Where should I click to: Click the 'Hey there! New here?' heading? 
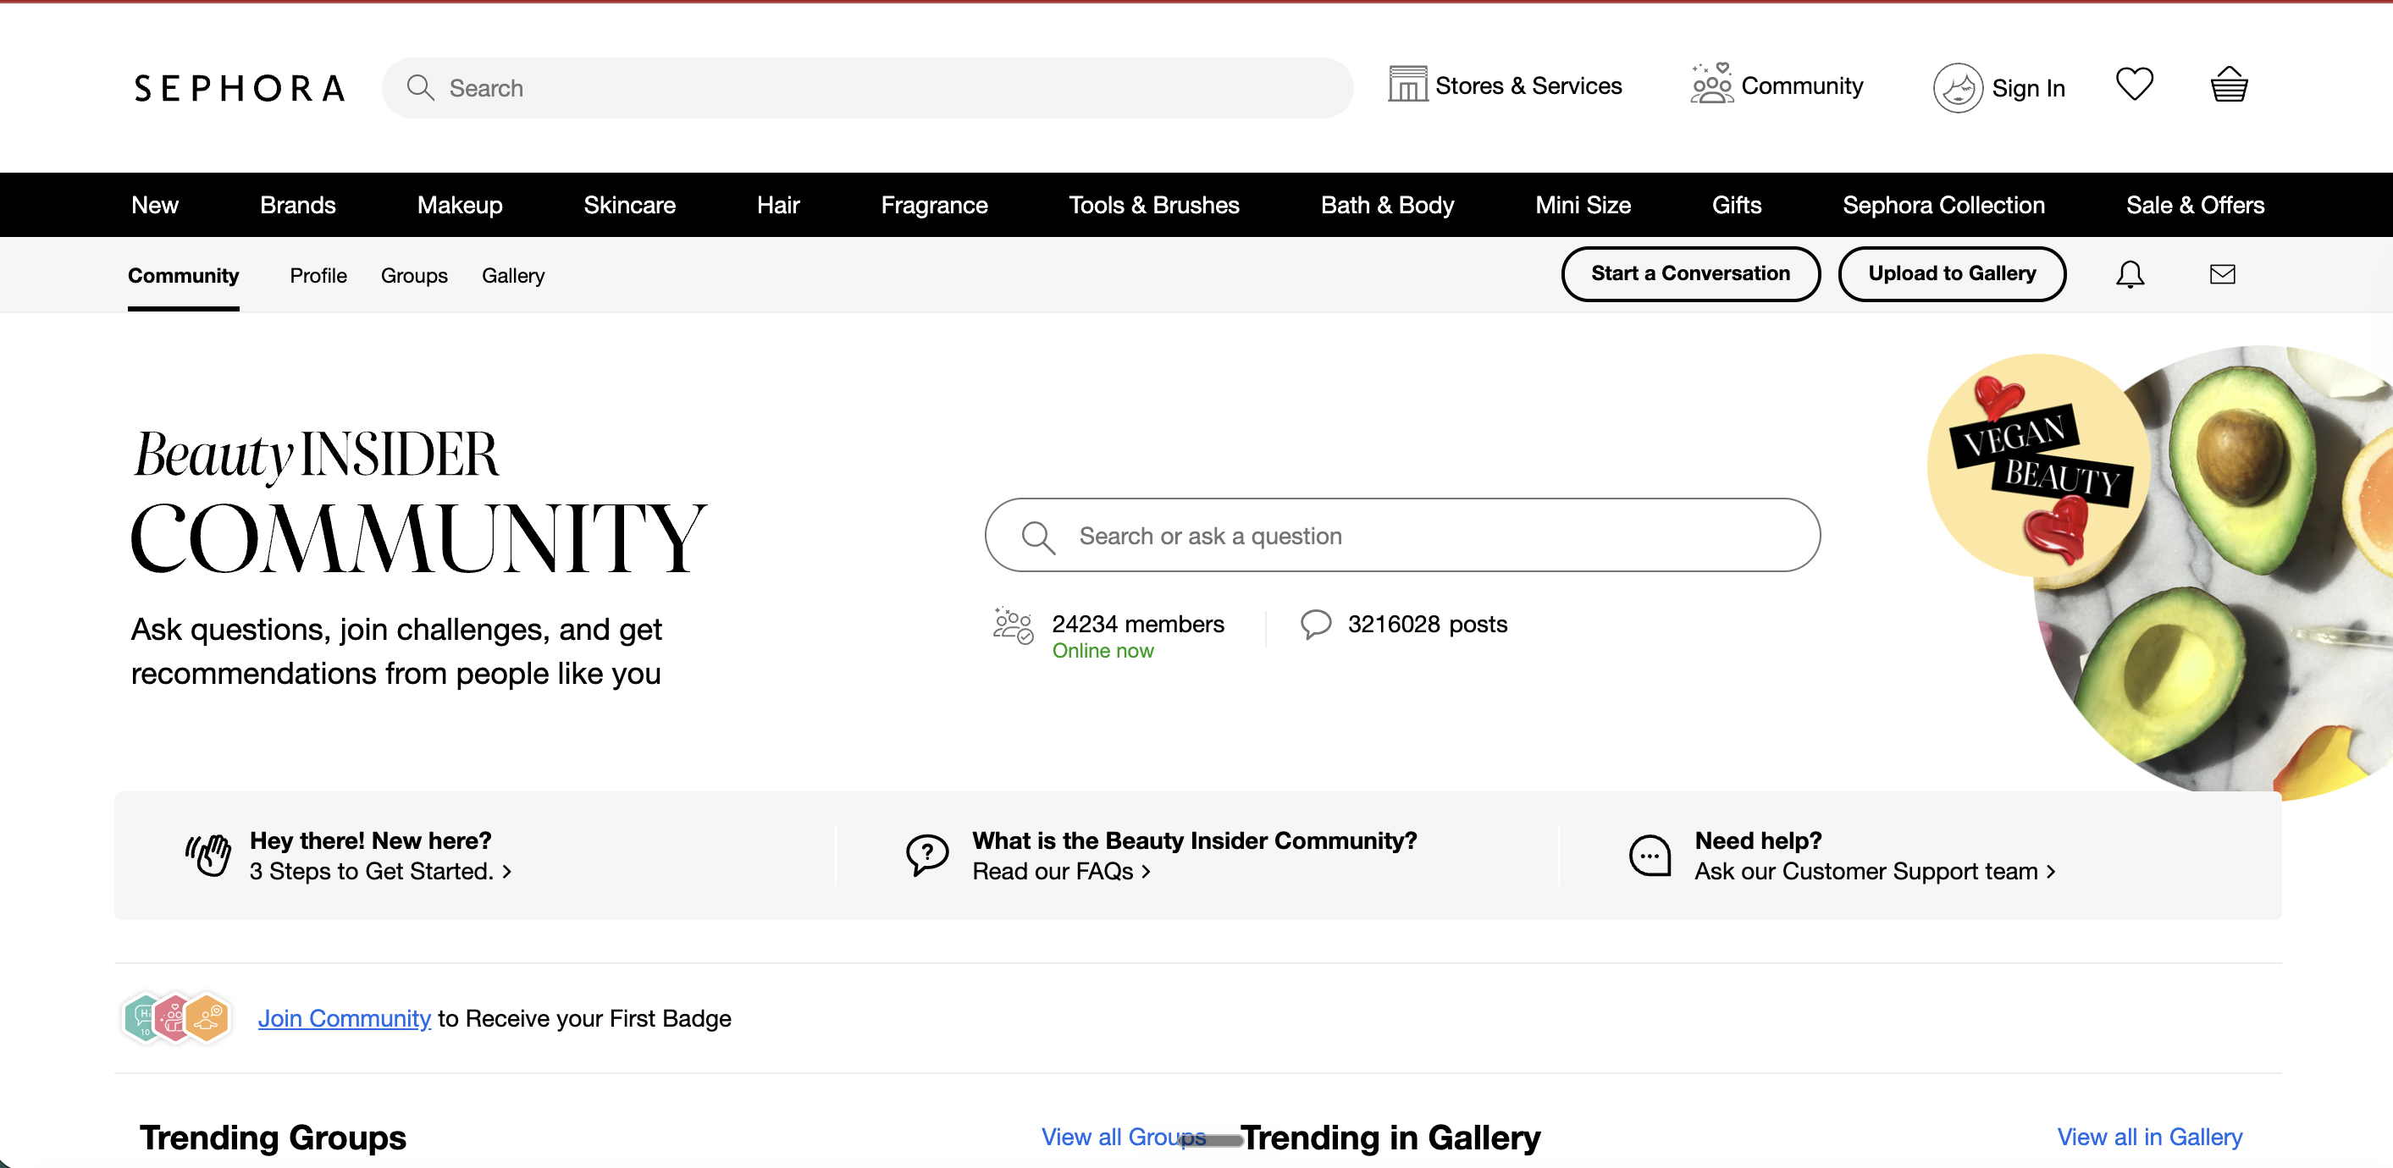[x=371, y=841]
